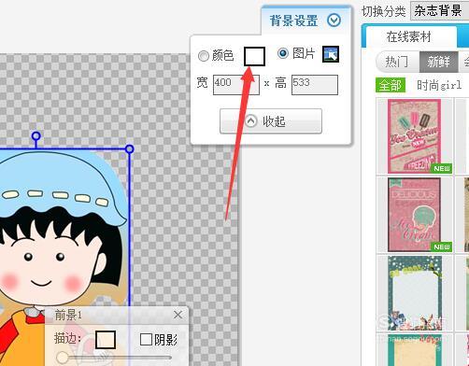This screenshot has height=366, width=469.
Task: Click the 背景设置 panel title
Action: 293,21
